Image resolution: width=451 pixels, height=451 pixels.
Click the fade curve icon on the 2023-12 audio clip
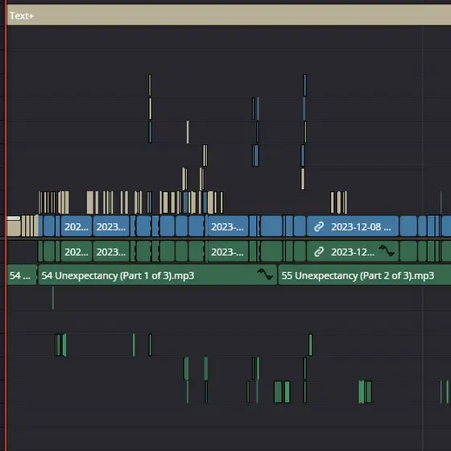pos(387,250)
